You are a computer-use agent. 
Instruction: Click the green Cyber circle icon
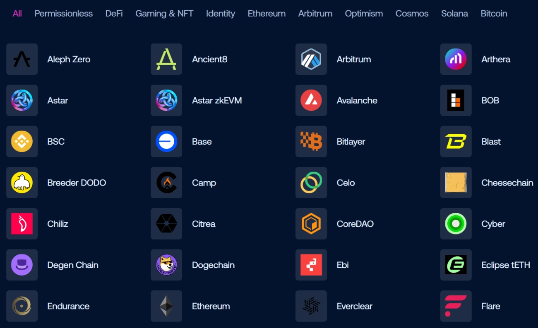[456, 224]
